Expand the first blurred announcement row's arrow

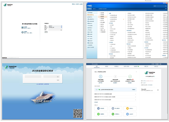click(136, 94)
